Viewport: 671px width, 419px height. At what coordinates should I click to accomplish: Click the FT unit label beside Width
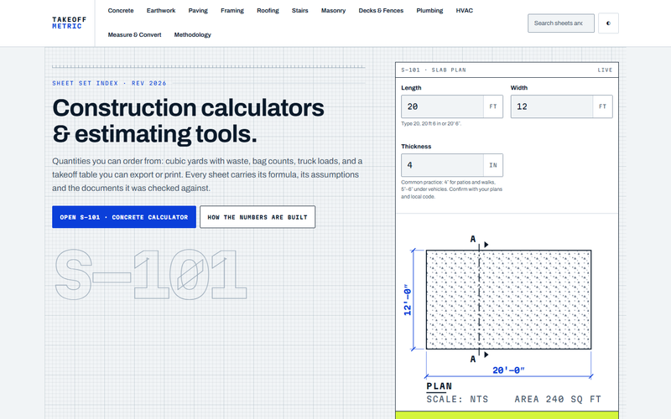coord(602,106)
